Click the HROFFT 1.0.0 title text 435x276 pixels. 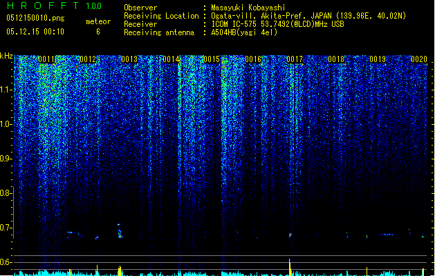pyautogui.click(x=55, y=6)
